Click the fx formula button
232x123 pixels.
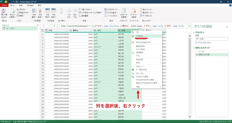(54, 26)
